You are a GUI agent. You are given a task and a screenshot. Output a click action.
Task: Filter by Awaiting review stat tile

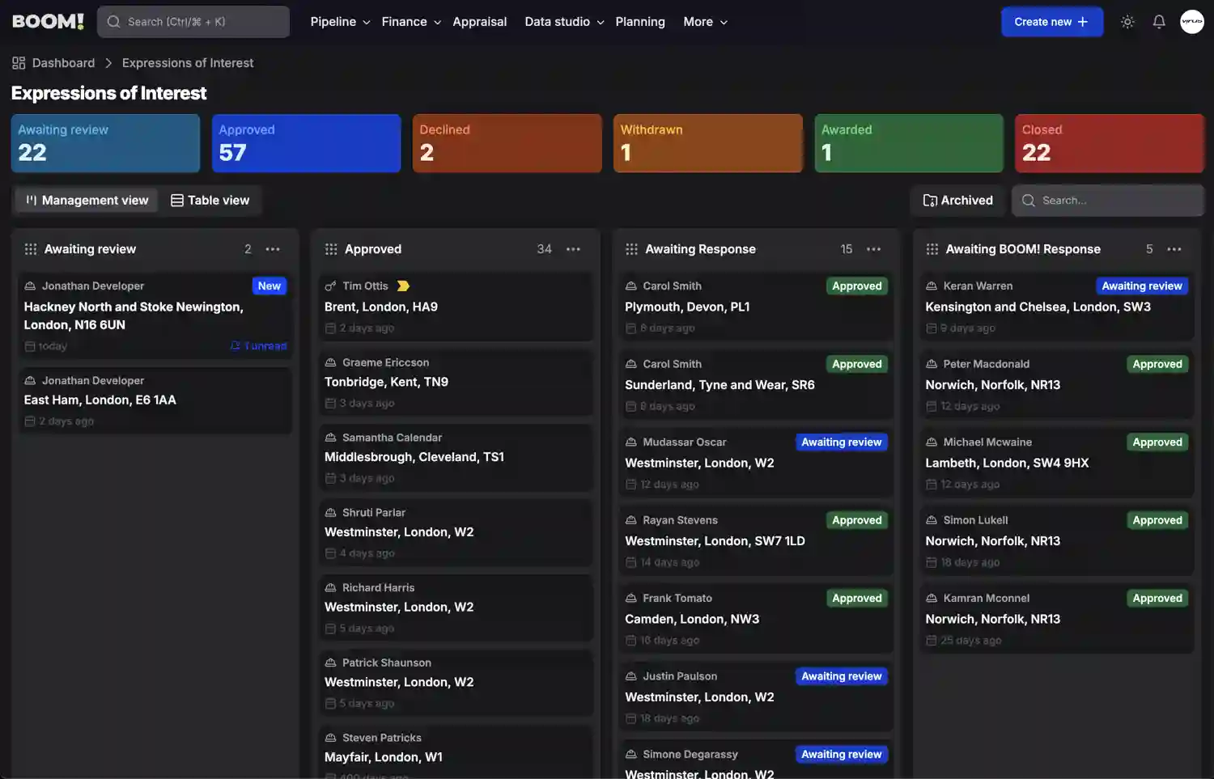pos(105,143)
